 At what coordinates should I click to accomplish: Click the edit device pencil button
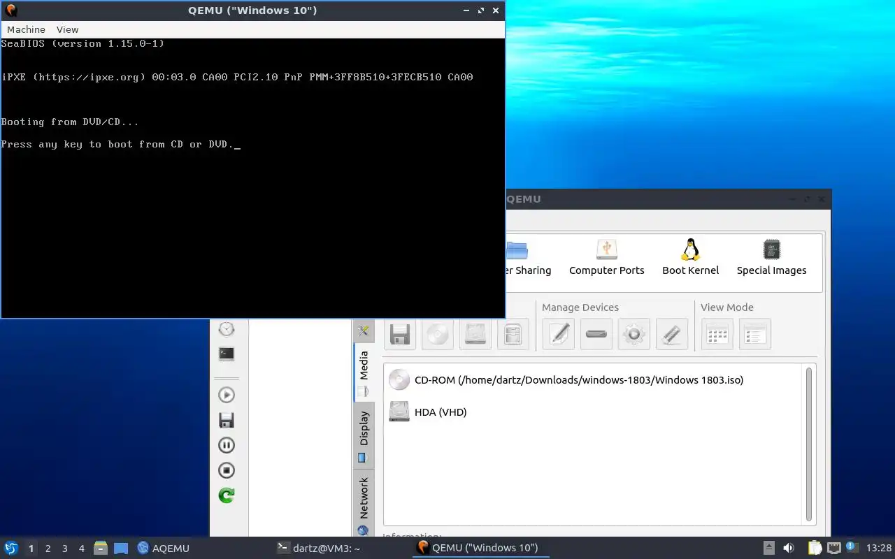(559, 334)
